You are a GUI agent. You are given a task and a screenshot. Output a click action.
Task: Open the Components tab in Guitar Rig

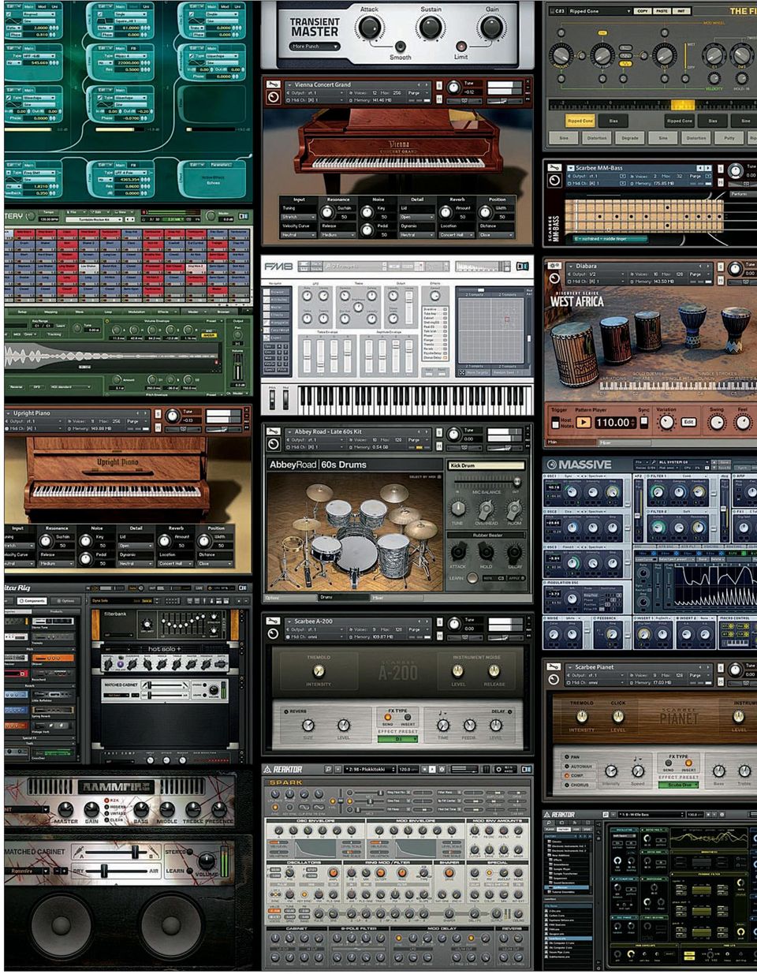click(32, 600)
